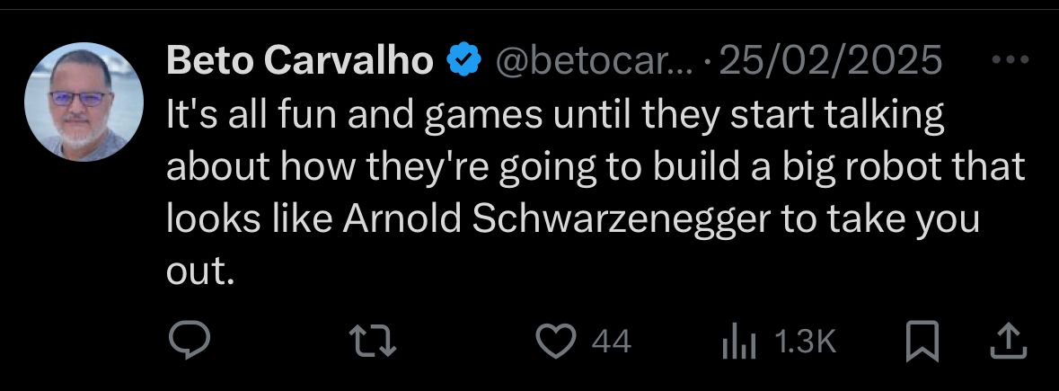This screenshot has width=1059, height=391.
Task: Click the blue verified badge
Action: pos(462,61)
